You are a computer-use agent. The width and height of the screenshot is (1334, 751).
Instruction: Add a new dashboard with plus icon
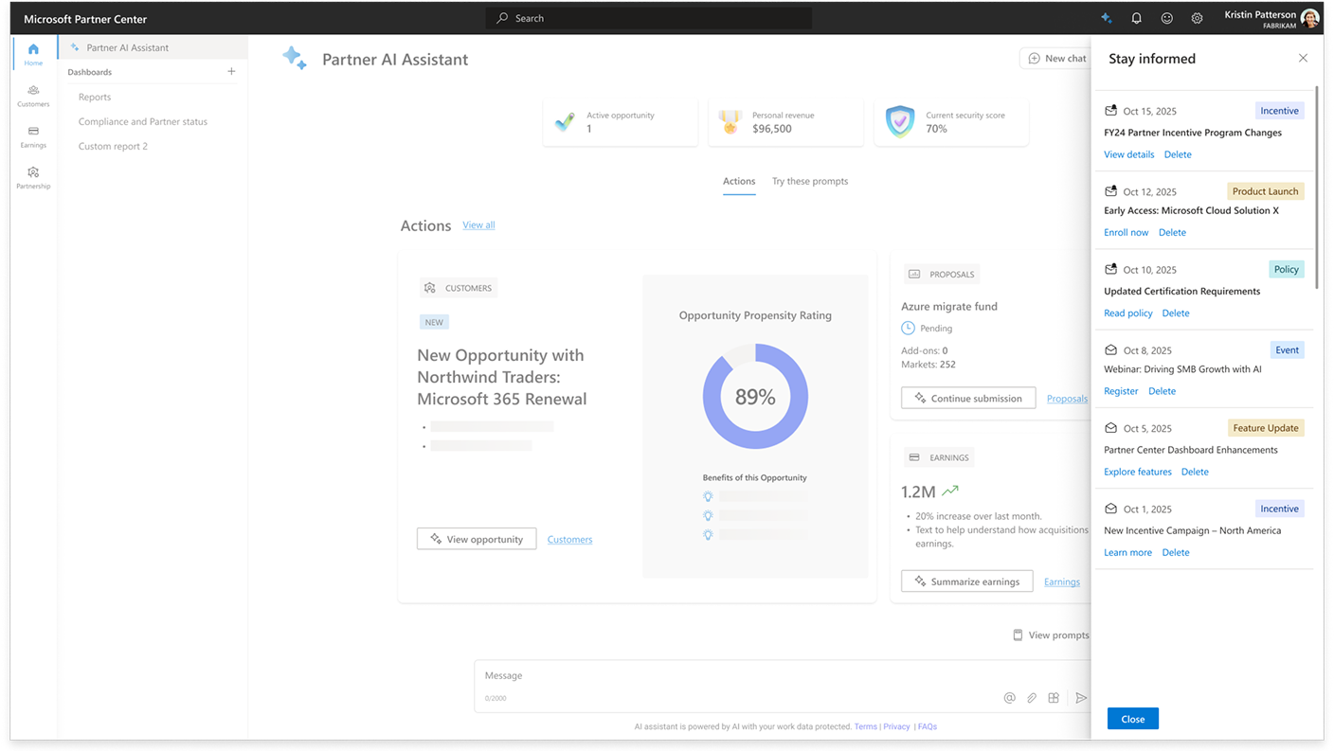[x=231, y=72]
